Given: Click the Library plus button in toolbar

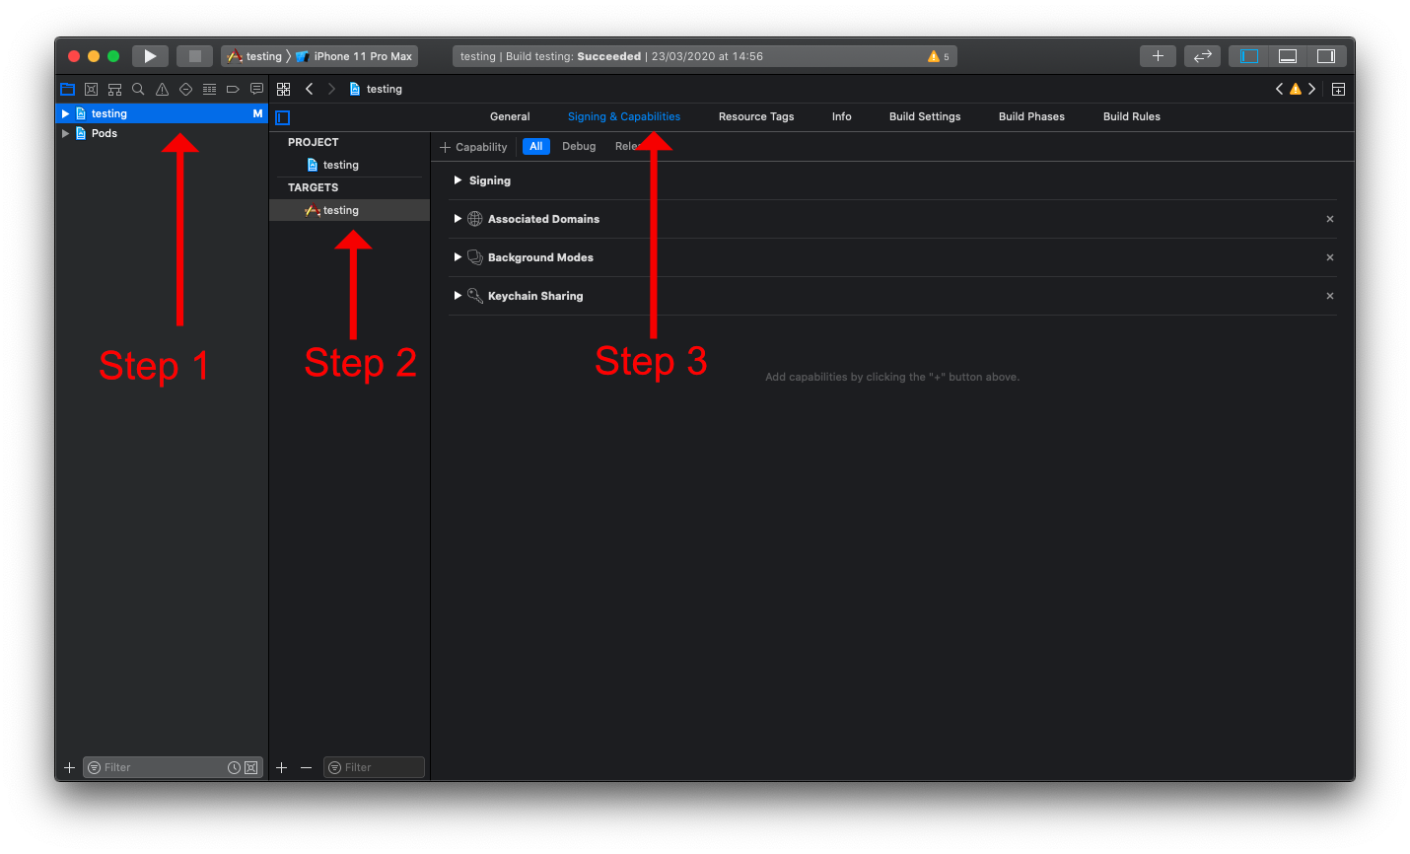Looking at the screenshot, I should tap(1158, 56).
